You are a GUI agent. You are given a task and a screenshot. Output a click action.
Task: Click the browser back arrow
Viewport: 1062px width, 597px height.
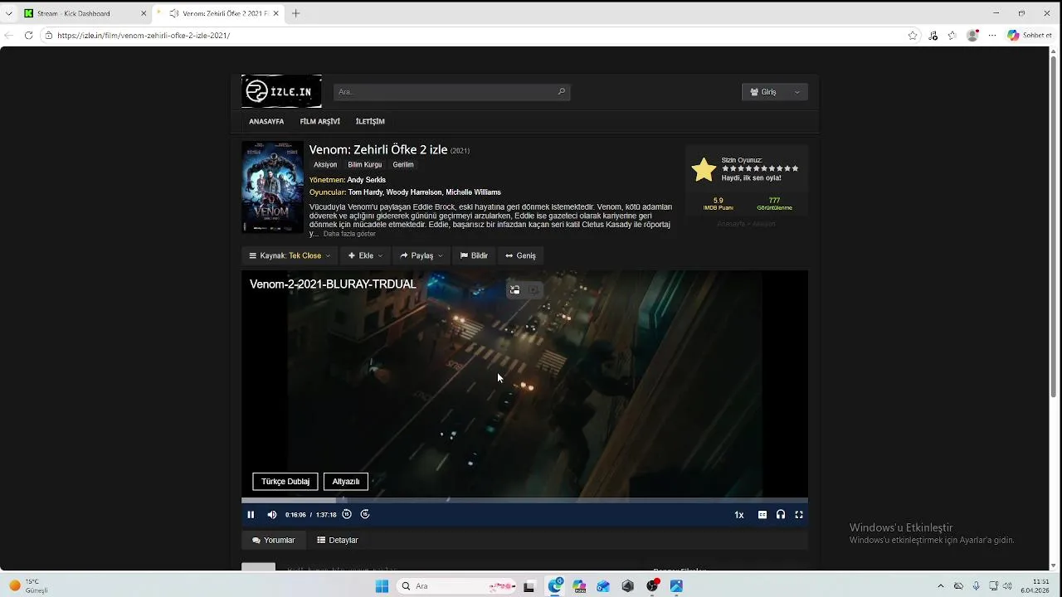pyautogui.click(x=9, y=36)
